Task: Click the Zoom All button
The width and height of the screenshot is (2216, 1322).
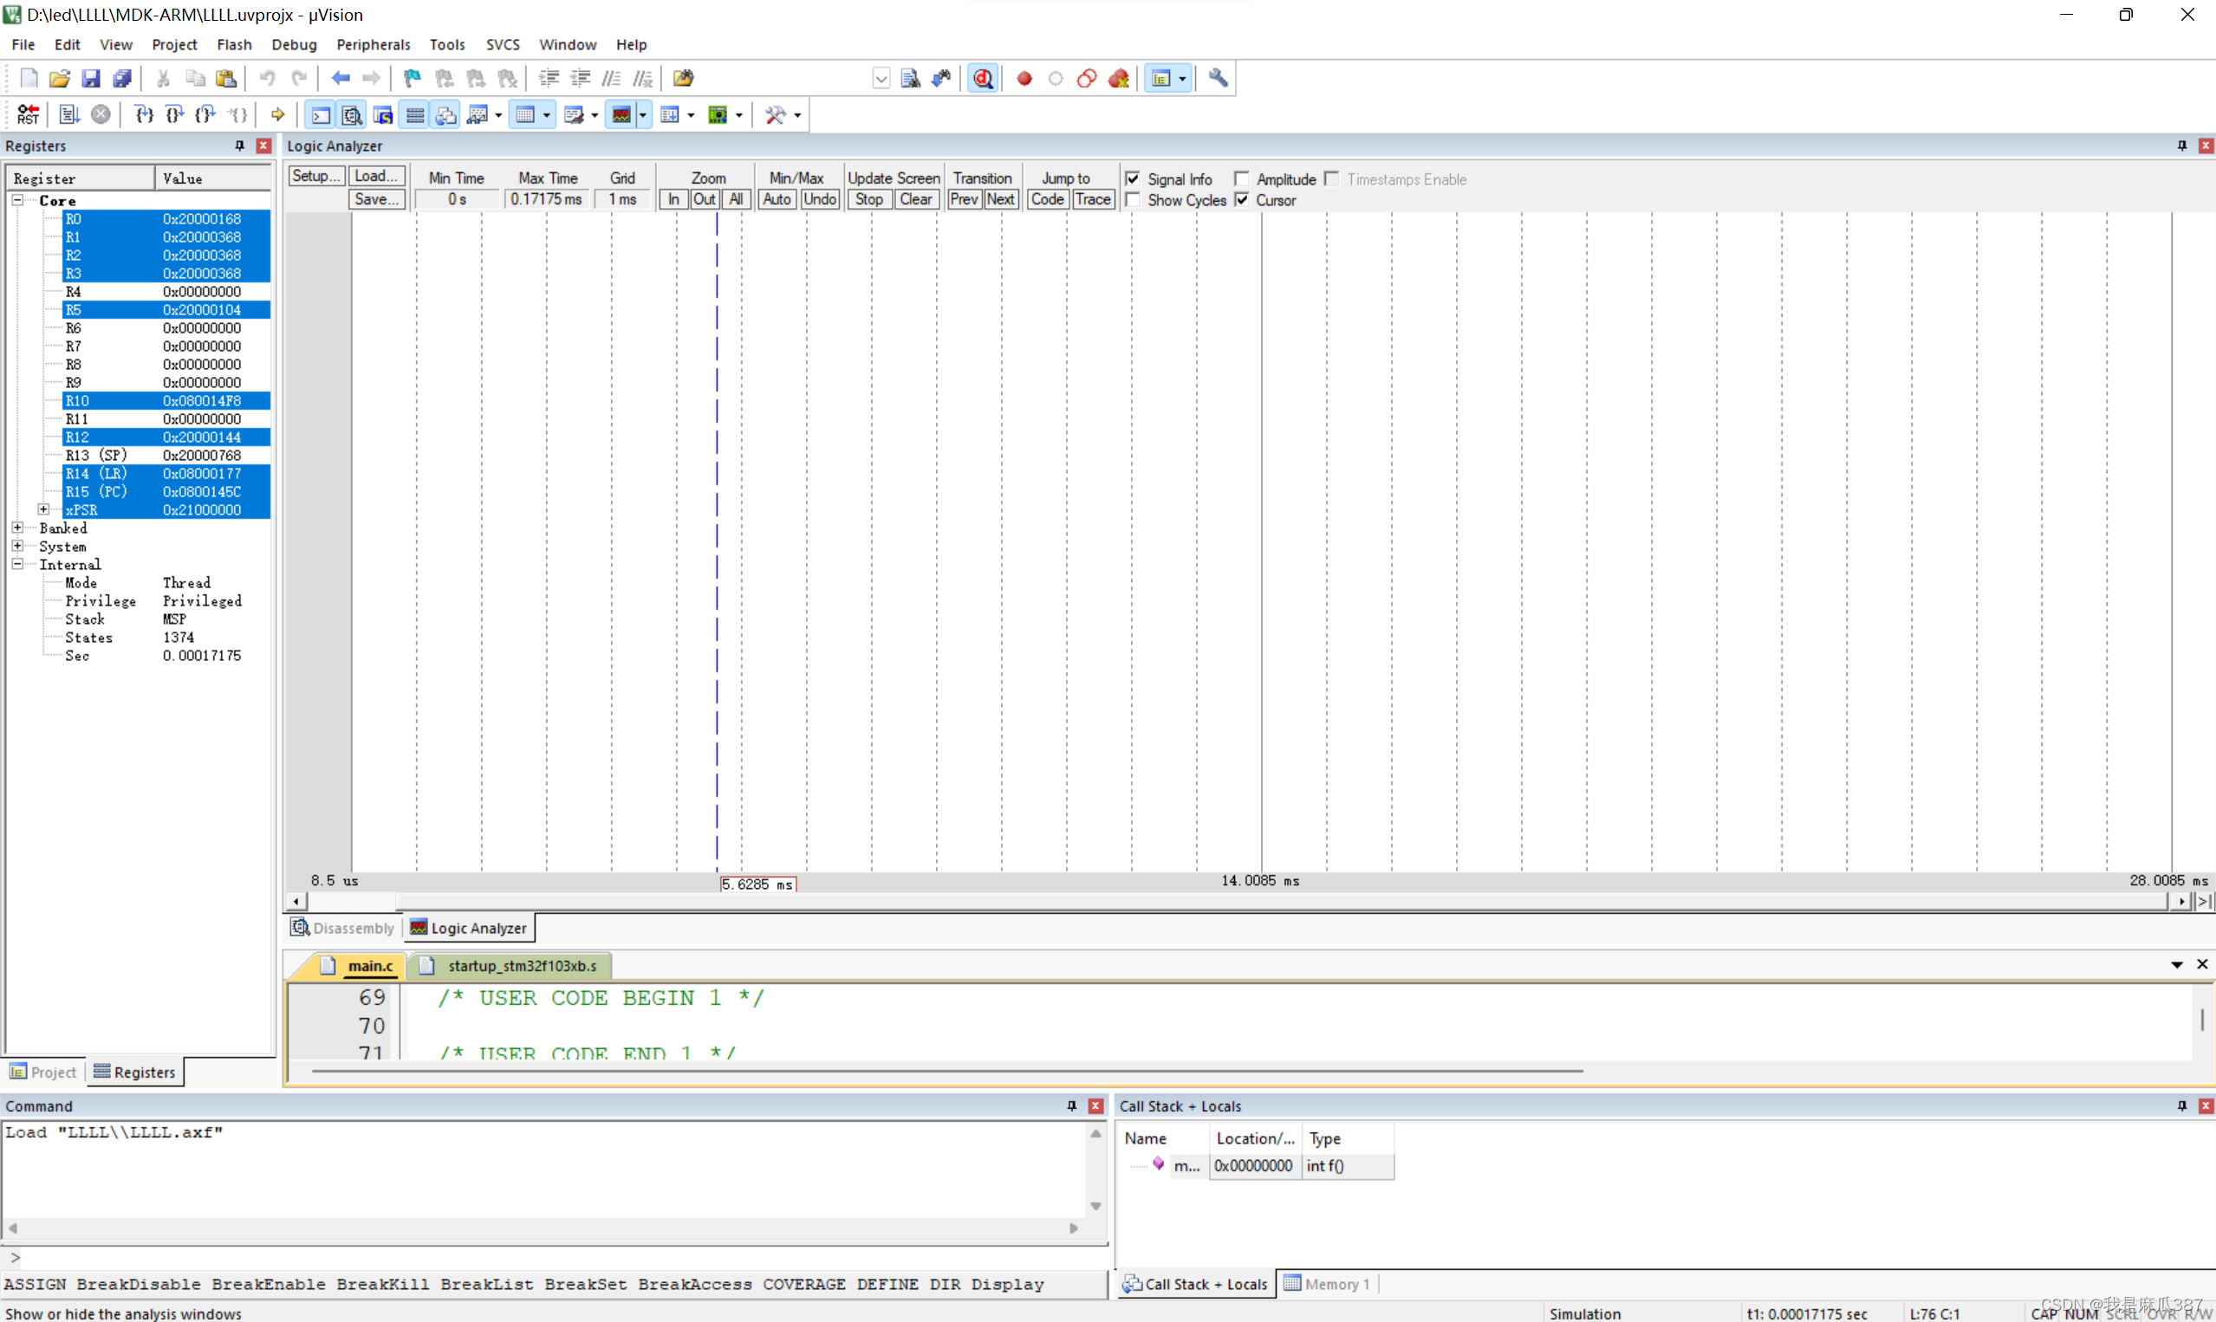Action: pyautogui.click(x=735, y=199)
